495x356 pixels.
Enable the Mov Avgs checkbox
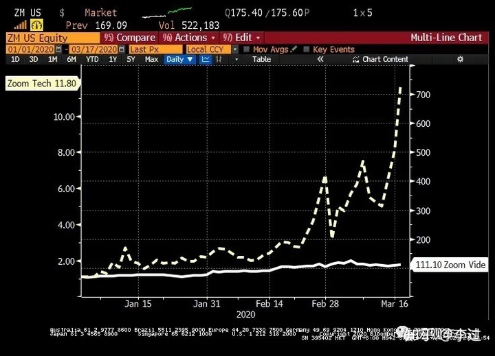(x=246, y=49)
